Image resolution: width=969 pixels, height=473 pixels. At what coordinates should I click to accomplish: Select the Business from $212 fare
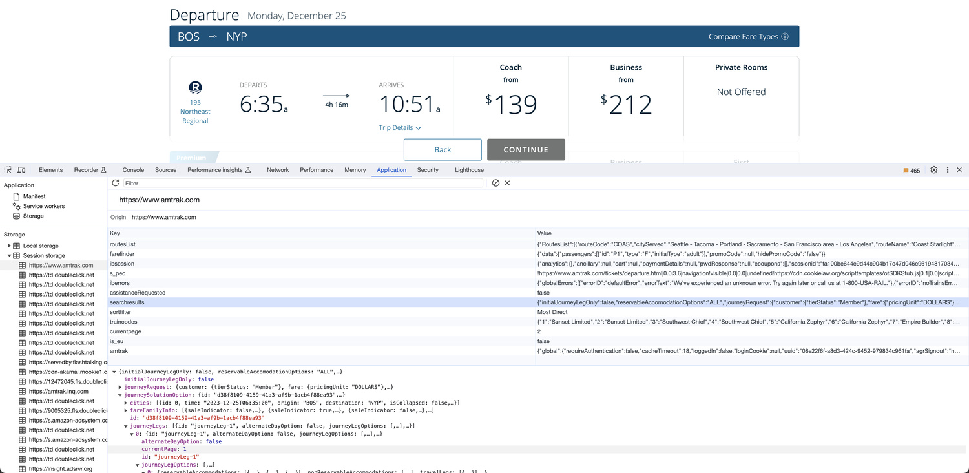click(626, 96)
